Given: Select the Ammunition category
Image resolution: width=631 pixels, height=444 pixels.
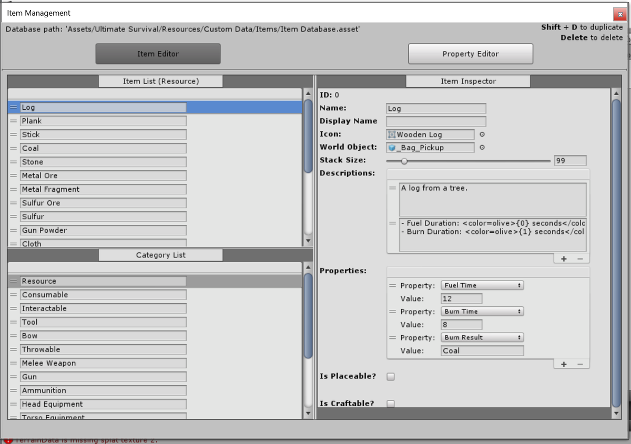Looking at the screenshot, I should (103, 390).
